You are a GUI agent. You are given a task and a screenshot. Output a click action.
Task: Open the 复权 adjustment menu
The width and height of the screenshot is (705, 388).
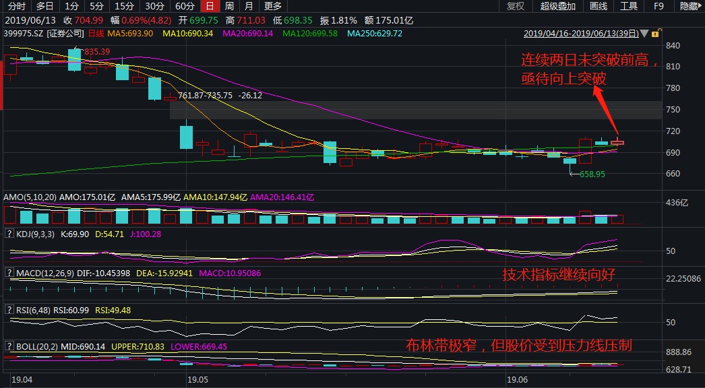pyautogui.click(x=516, y=6)
